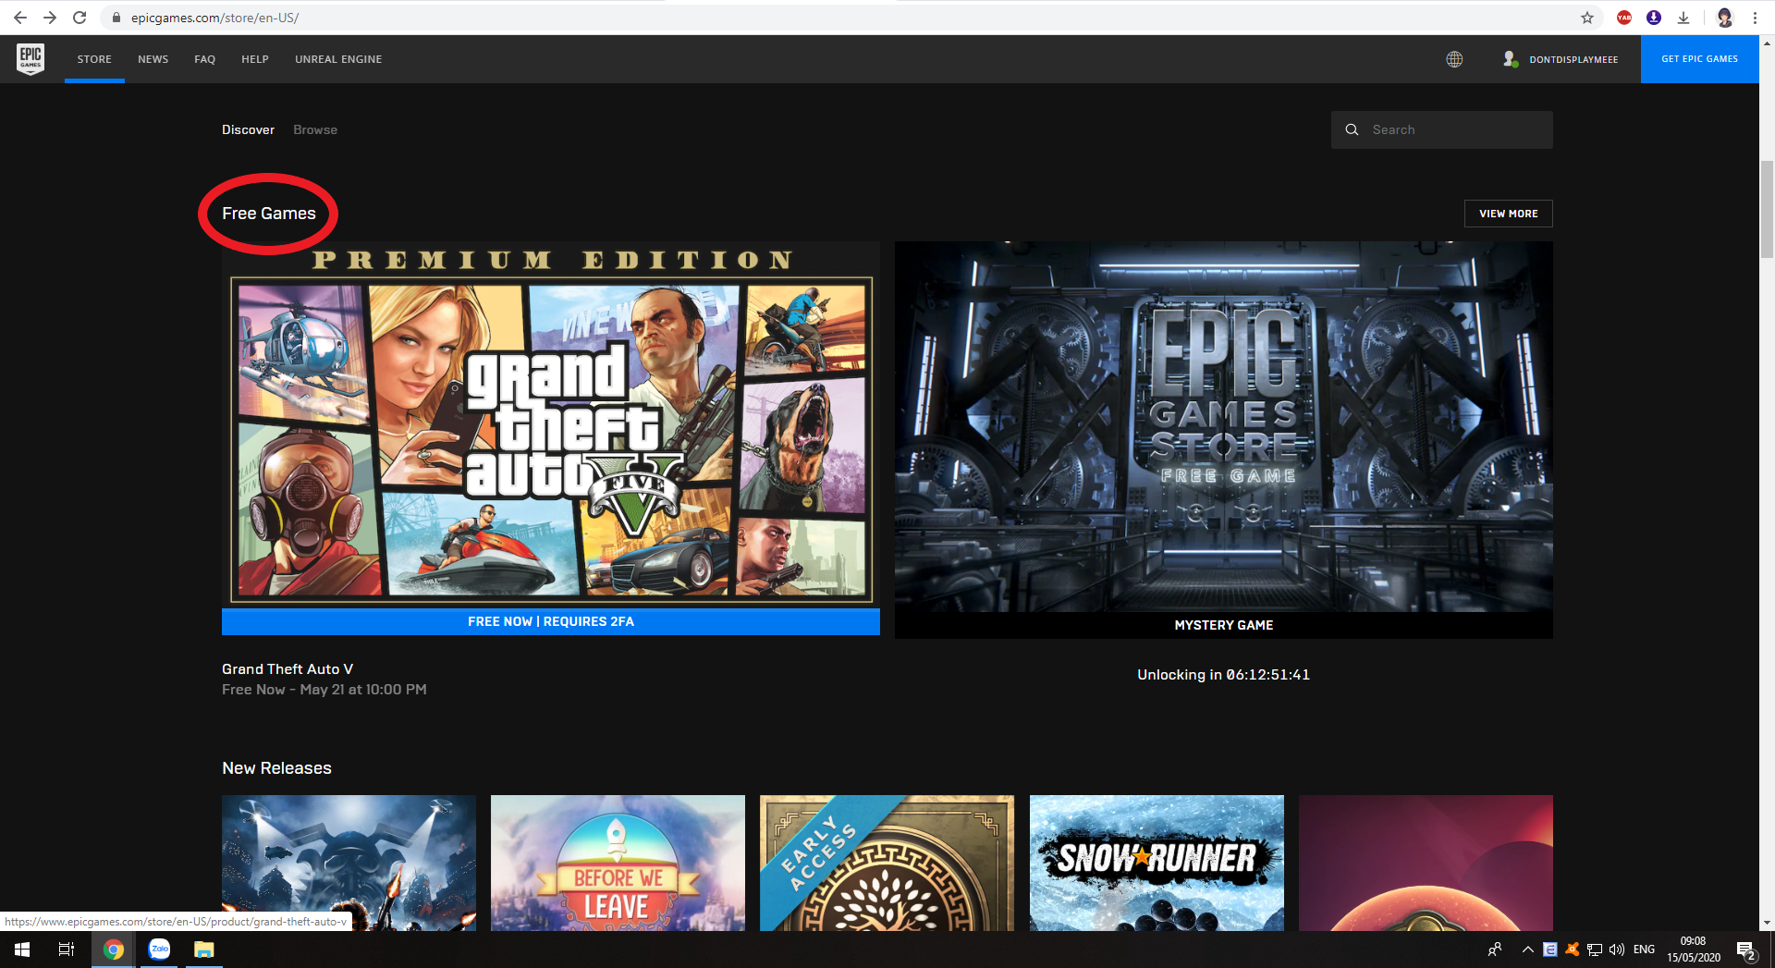Viewport: 1775px width, 968px height.
Task: Open the Windows Start menu
Action: coord(22,950)
